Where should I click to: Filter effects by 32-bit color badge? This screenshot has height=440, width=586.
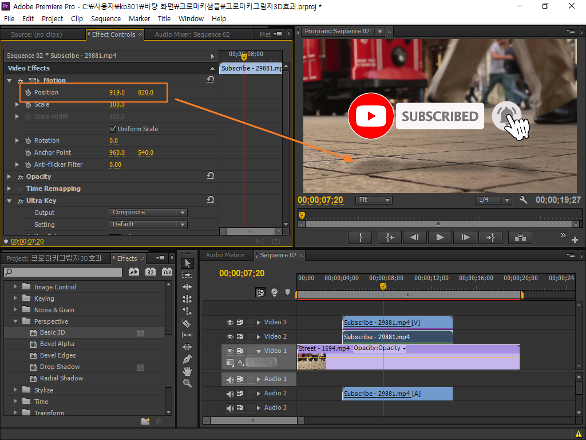(151, 272)
